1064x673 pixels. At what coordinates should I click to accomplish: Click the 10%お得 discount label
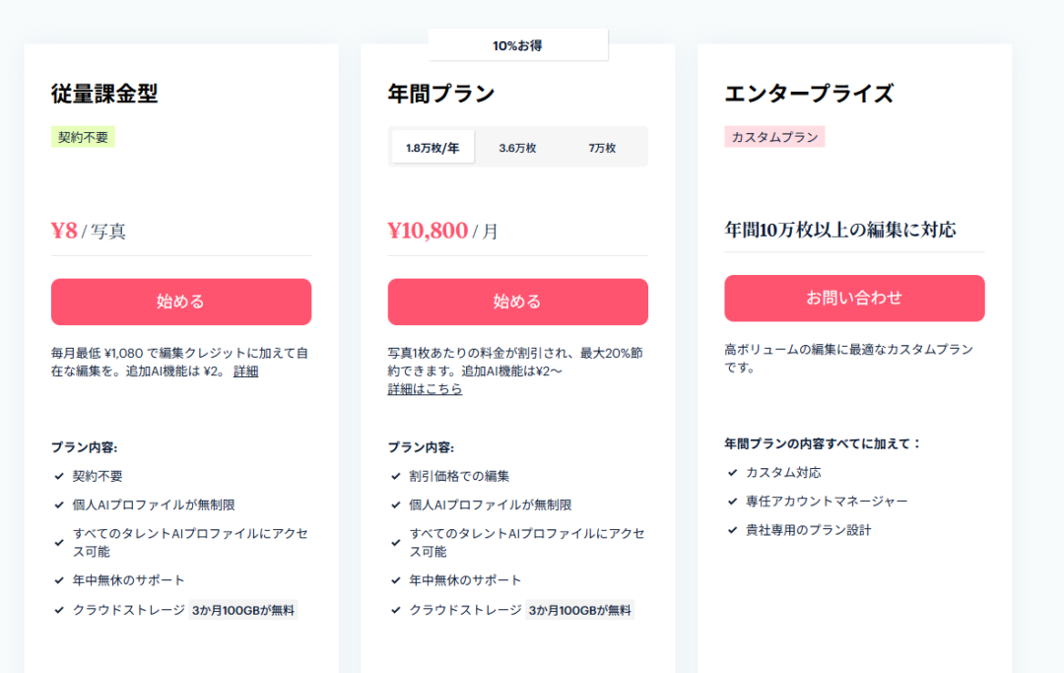(517, 45)
